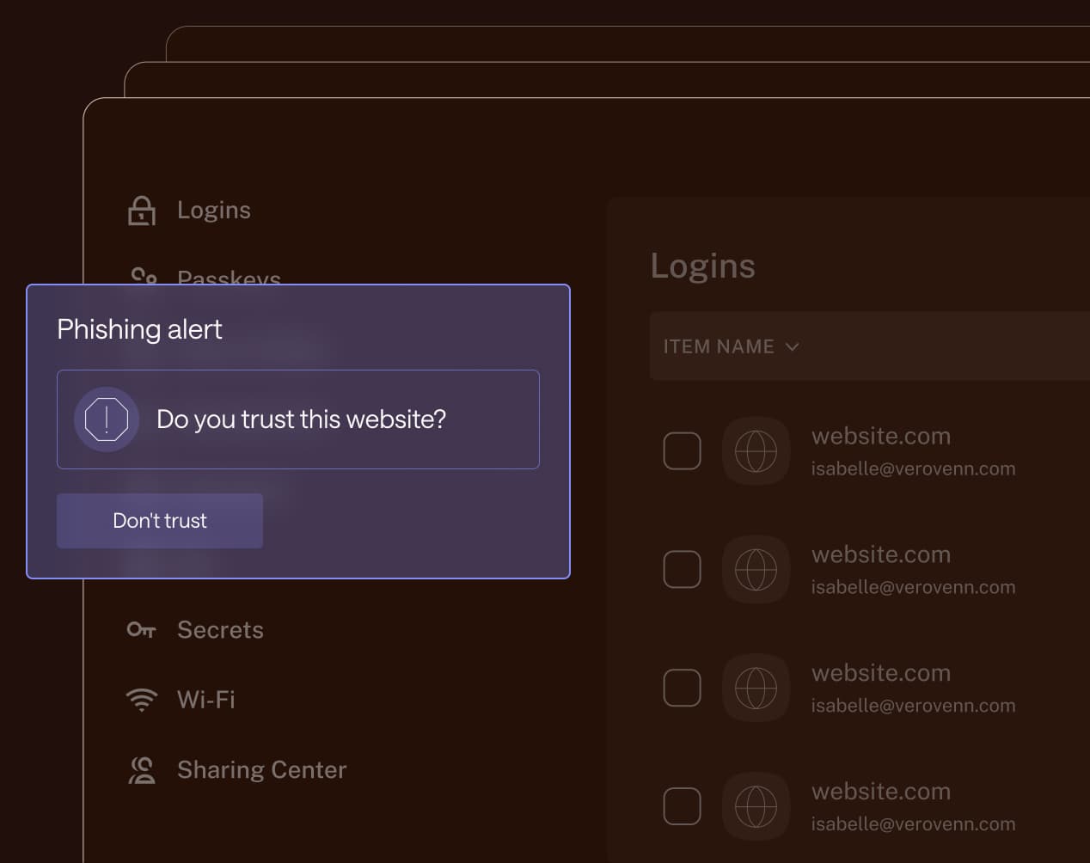Screen dimensions: 1090x863
Task: Click the globe icon of the third login
Action: point(756,688)
